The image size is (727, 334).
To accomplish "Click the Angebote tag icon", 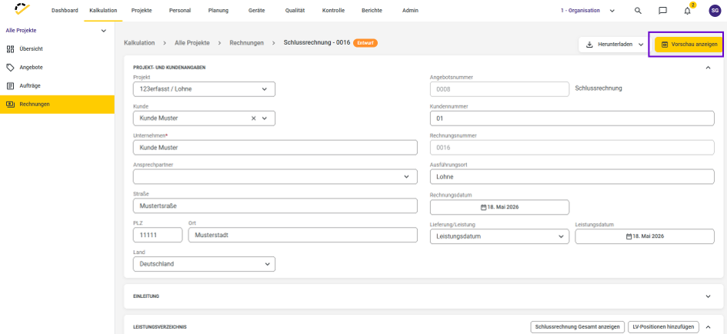I will 10,67.
